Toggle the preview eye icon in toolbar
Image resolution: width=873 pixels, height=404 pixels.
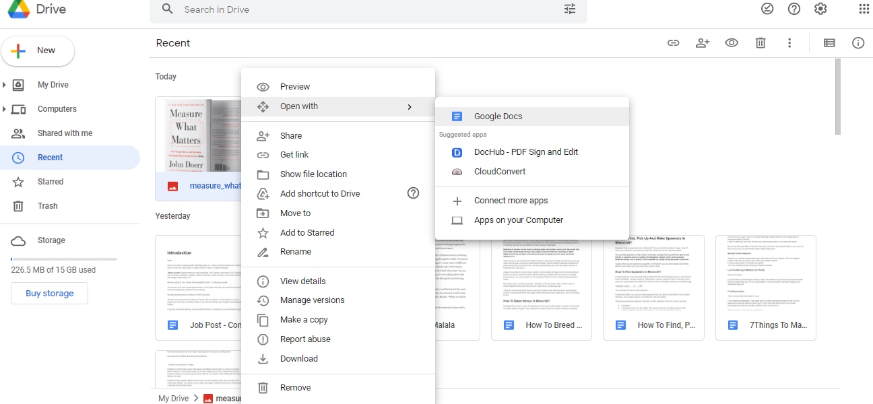point(732,43)
